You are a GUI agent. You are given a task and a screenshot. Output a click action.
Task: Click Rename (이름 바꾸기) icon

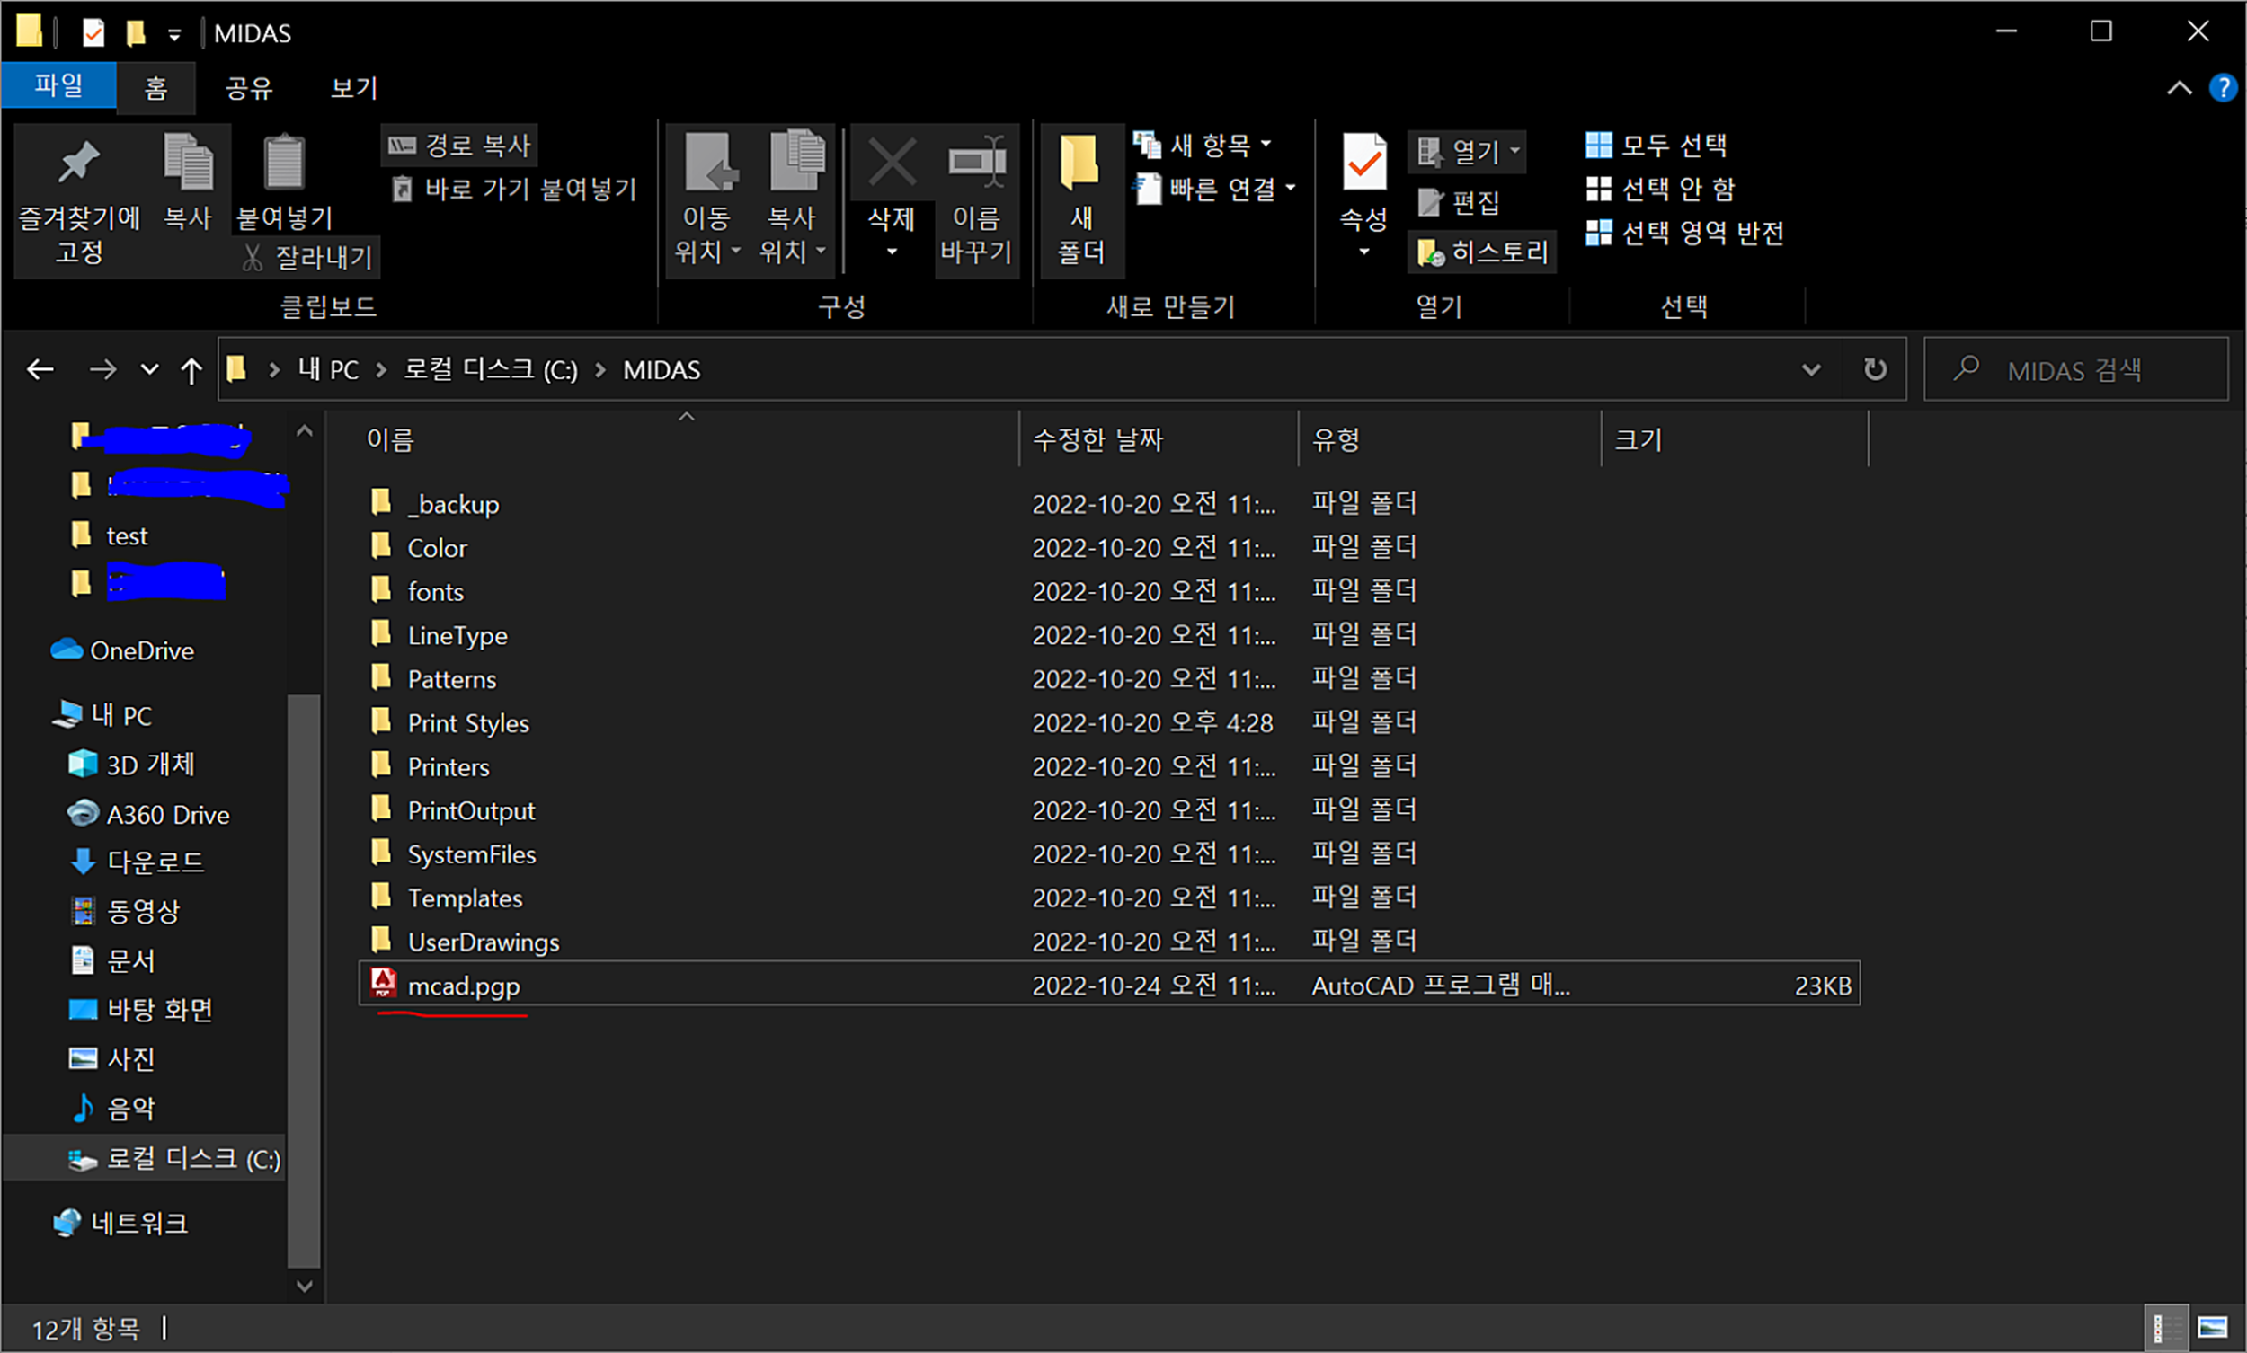point(977,164)
